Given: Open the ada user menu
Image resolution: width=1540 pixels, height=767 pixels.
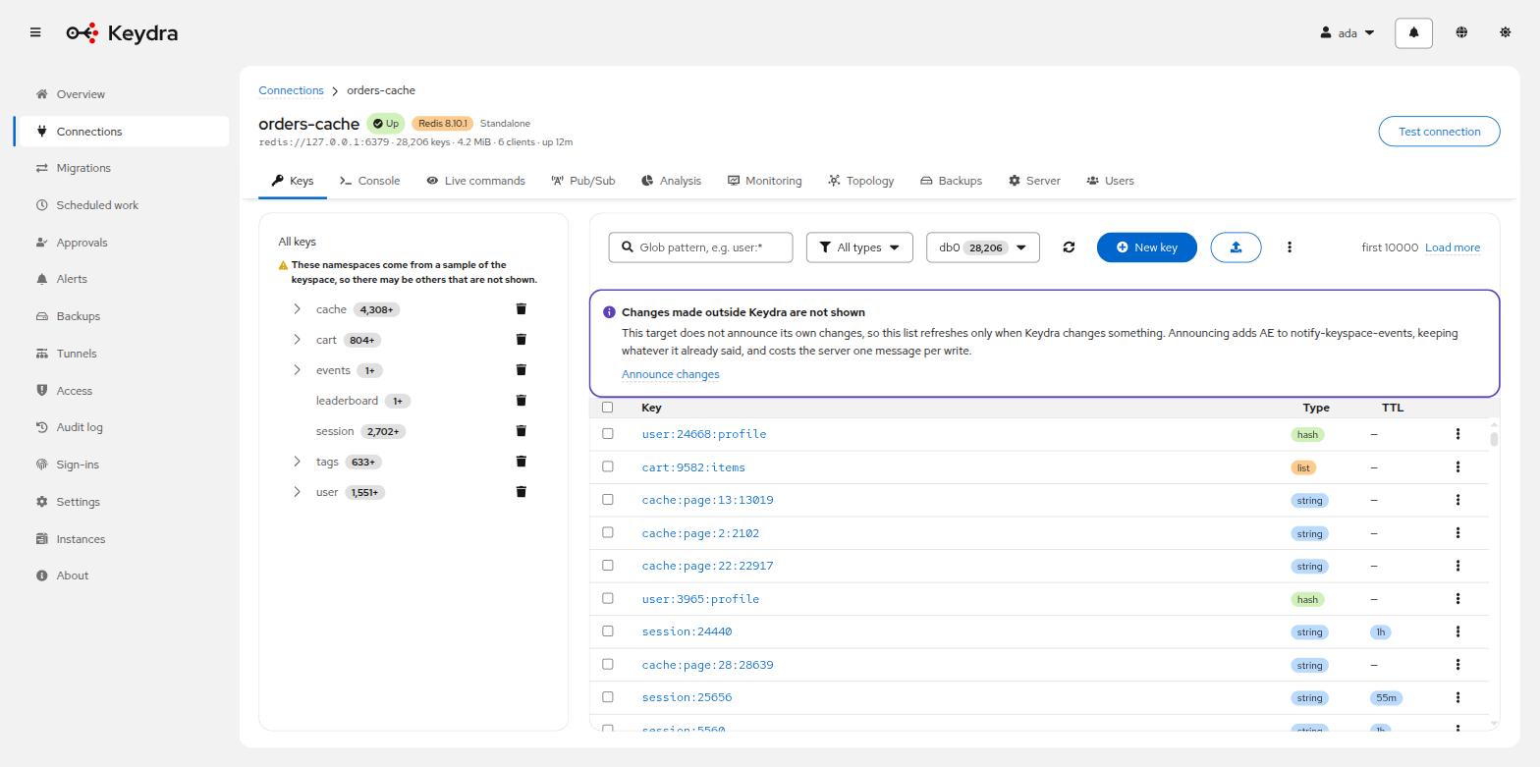Looking at the screenshot, I should tap(1347, 32).
